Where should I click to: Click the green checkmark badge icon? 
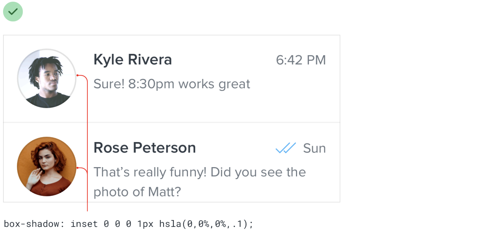click(x=13, y=12)
